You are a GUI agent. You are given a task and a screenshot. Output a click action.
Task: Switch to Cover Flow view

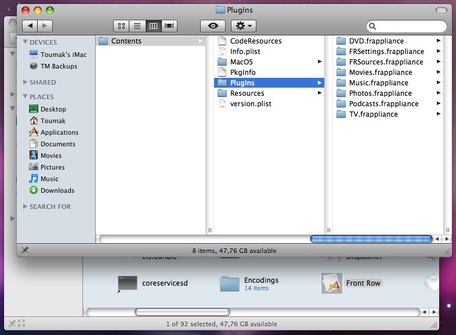coord(169,26)
